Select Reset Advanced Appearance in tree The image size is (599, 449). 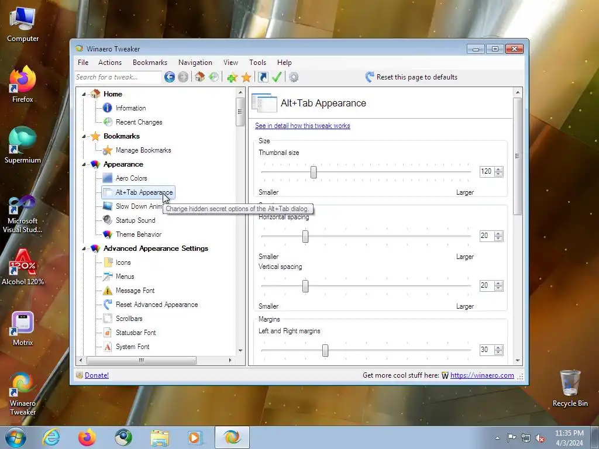[x=157, y=305]
